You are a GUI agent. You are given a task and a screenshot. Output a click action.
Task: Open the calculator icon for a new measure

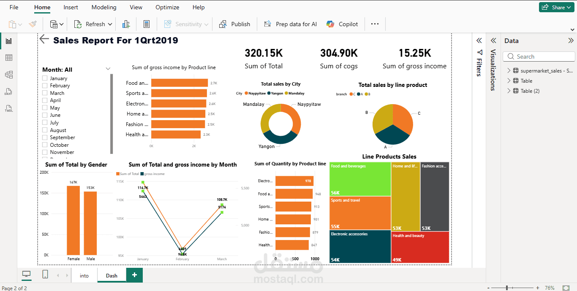[147, 24]
